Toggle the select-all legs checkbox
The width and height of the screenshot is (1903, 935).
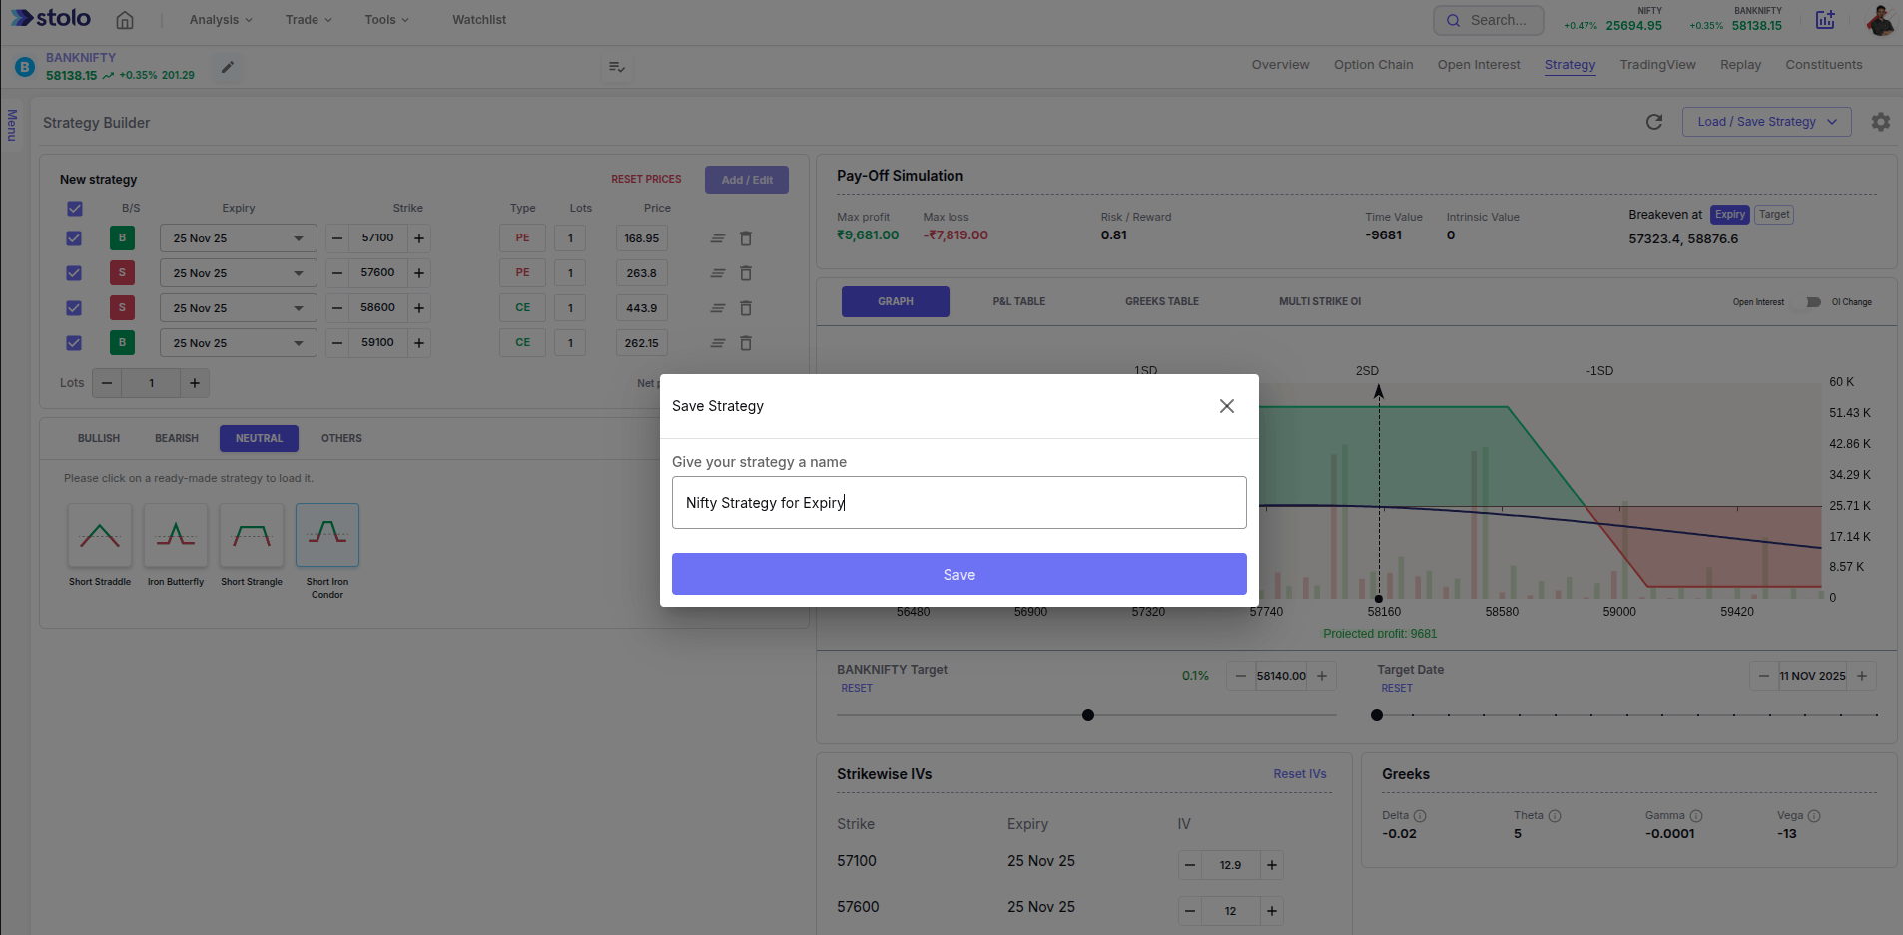[75, 209]
